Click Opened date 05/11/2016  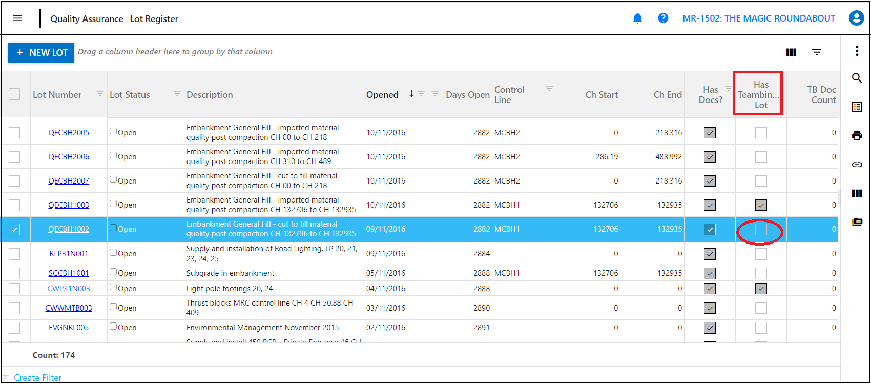click(x=386, y=273)
